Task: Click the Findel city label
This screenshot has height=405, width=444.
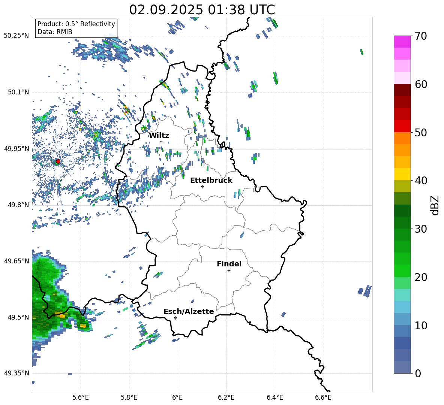Action: [x=229, y=264]
